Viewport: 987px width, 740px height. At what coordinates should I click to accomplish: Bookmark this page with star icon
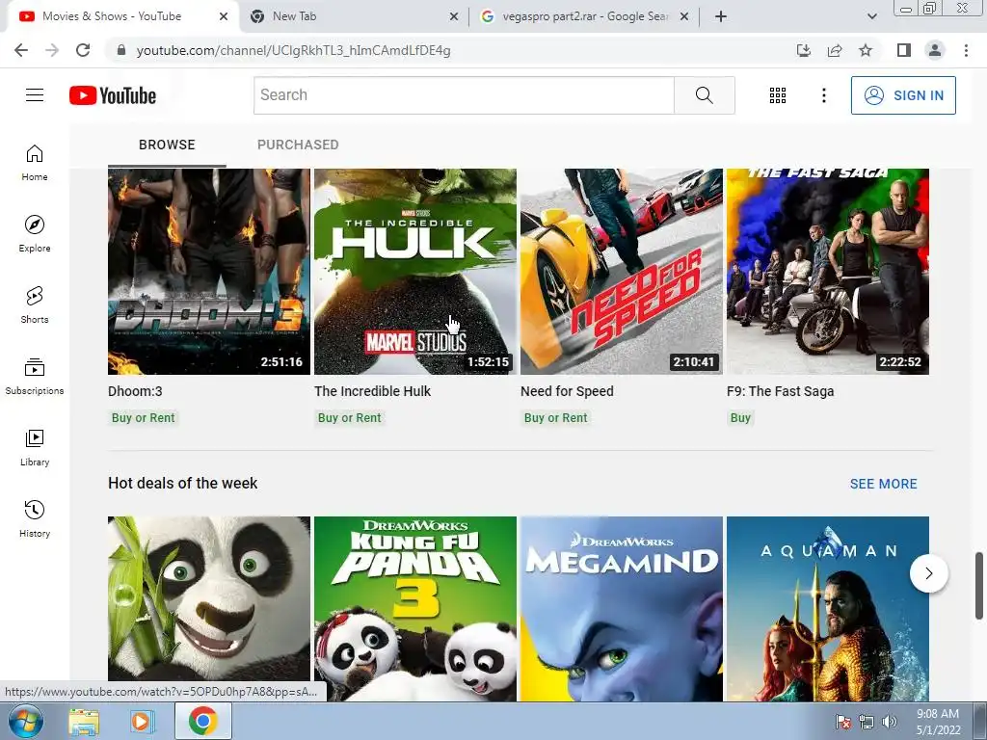point(866,50)
